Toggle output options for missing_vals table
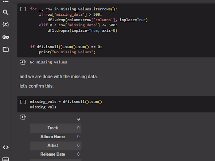The width and height of the screenshot is (215, 161). pos(23,117)
